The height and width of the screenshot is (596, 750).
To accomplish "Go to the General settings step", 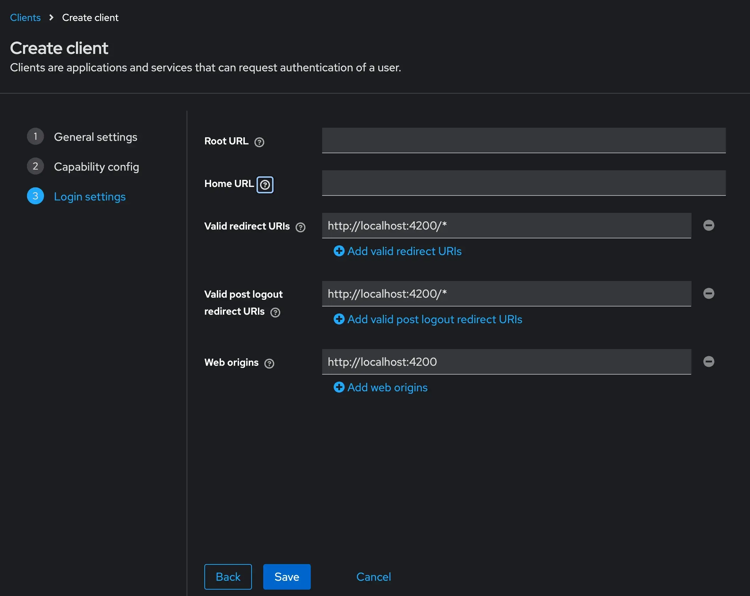I will (x=95, y=137).
